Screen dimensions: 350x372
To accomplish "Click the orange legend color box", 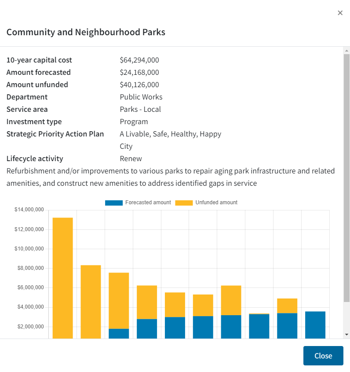I will click(x=184, y=203).
